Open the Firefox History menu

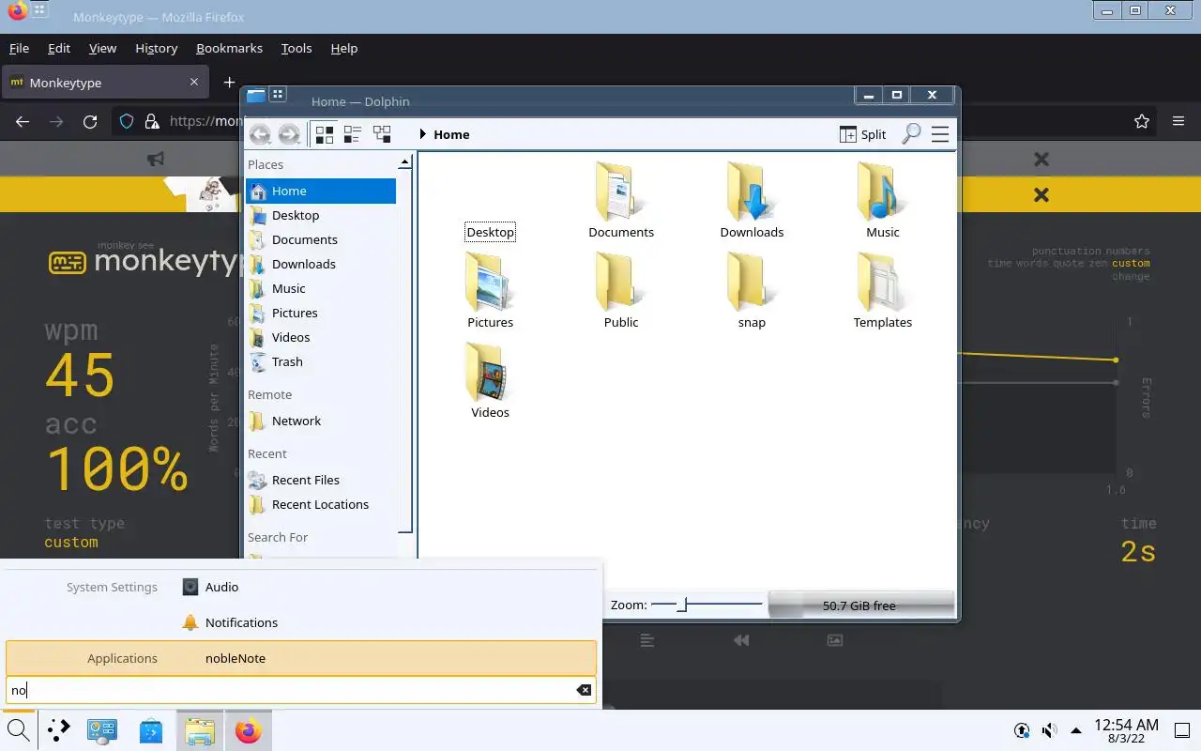pos(156,48)
